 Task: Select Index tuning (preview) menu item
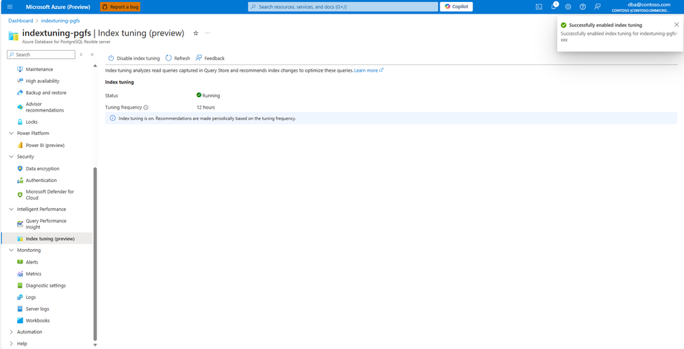(x=47, y=239)
